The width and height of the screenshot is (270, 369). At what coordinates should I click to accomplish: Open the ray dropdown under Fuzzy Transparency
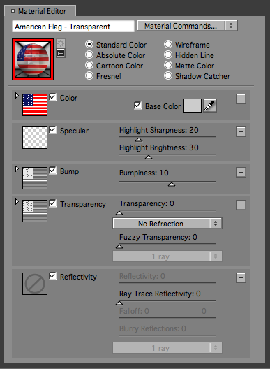pyautogui.click(x=167, y=256)
